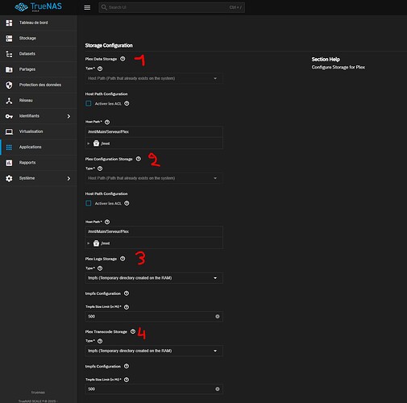Screen dimensions: 407x403
Task: Expand /mnt tree under Plex Configuration host path
Action: pos(89,243)
